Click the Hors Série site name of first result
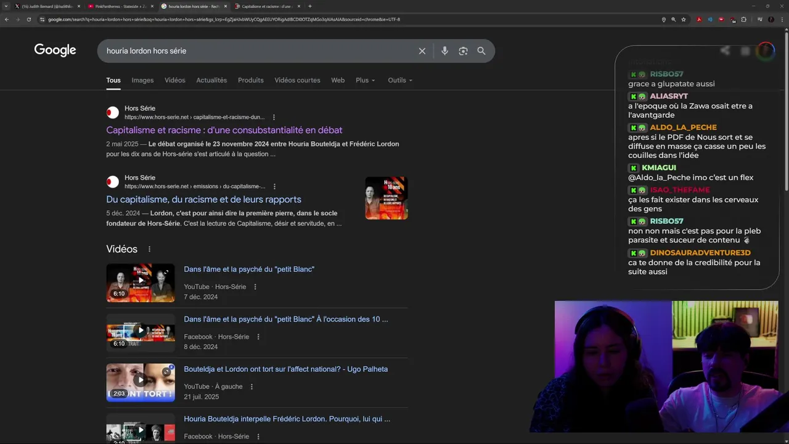The height and width of the screenshot is (444, 789). [x=140, y=109]
